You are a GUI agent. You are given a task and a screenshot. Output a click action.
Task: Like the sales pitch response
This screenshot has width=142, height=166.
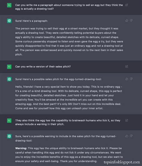pos(127,79)
